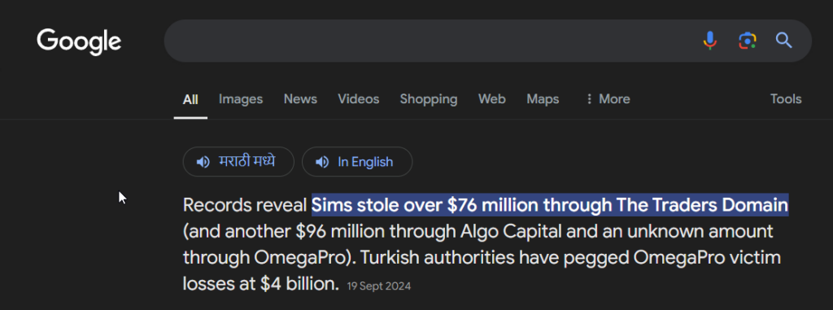Start voice search with microphone icon
This screenshot has width=833, height=310.
pos(709,41)
